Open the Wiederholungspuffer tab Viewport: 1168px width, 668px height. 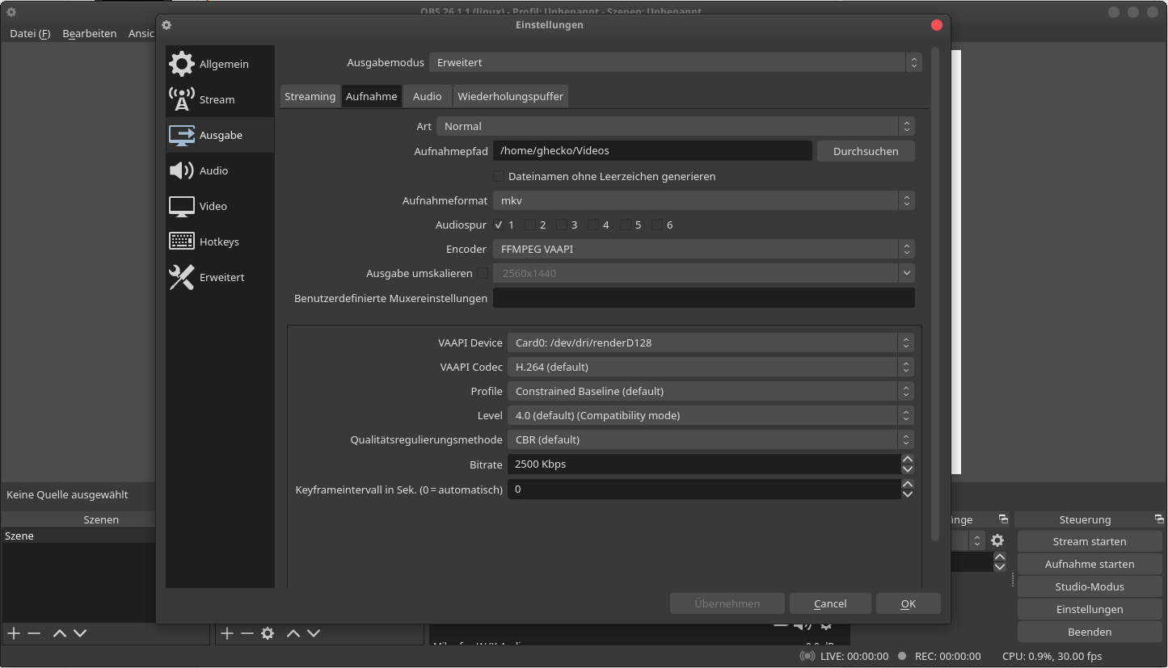click(x=511, y=96)
